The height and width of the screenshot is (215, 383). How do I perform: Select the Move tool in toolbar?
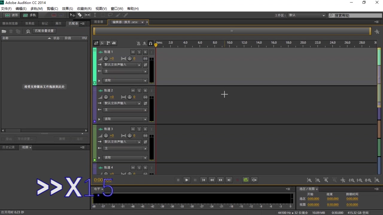click(x=72, y=15)
